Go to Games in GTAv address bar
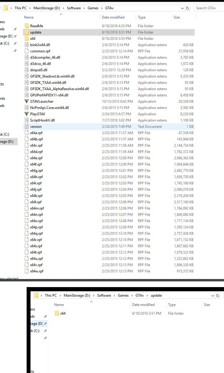This screenshot has height=373, width=224. (x=93, y=8)
